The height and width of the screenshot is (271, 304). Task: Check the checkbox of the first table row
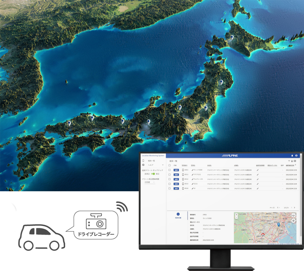click(x=169, y=170)
